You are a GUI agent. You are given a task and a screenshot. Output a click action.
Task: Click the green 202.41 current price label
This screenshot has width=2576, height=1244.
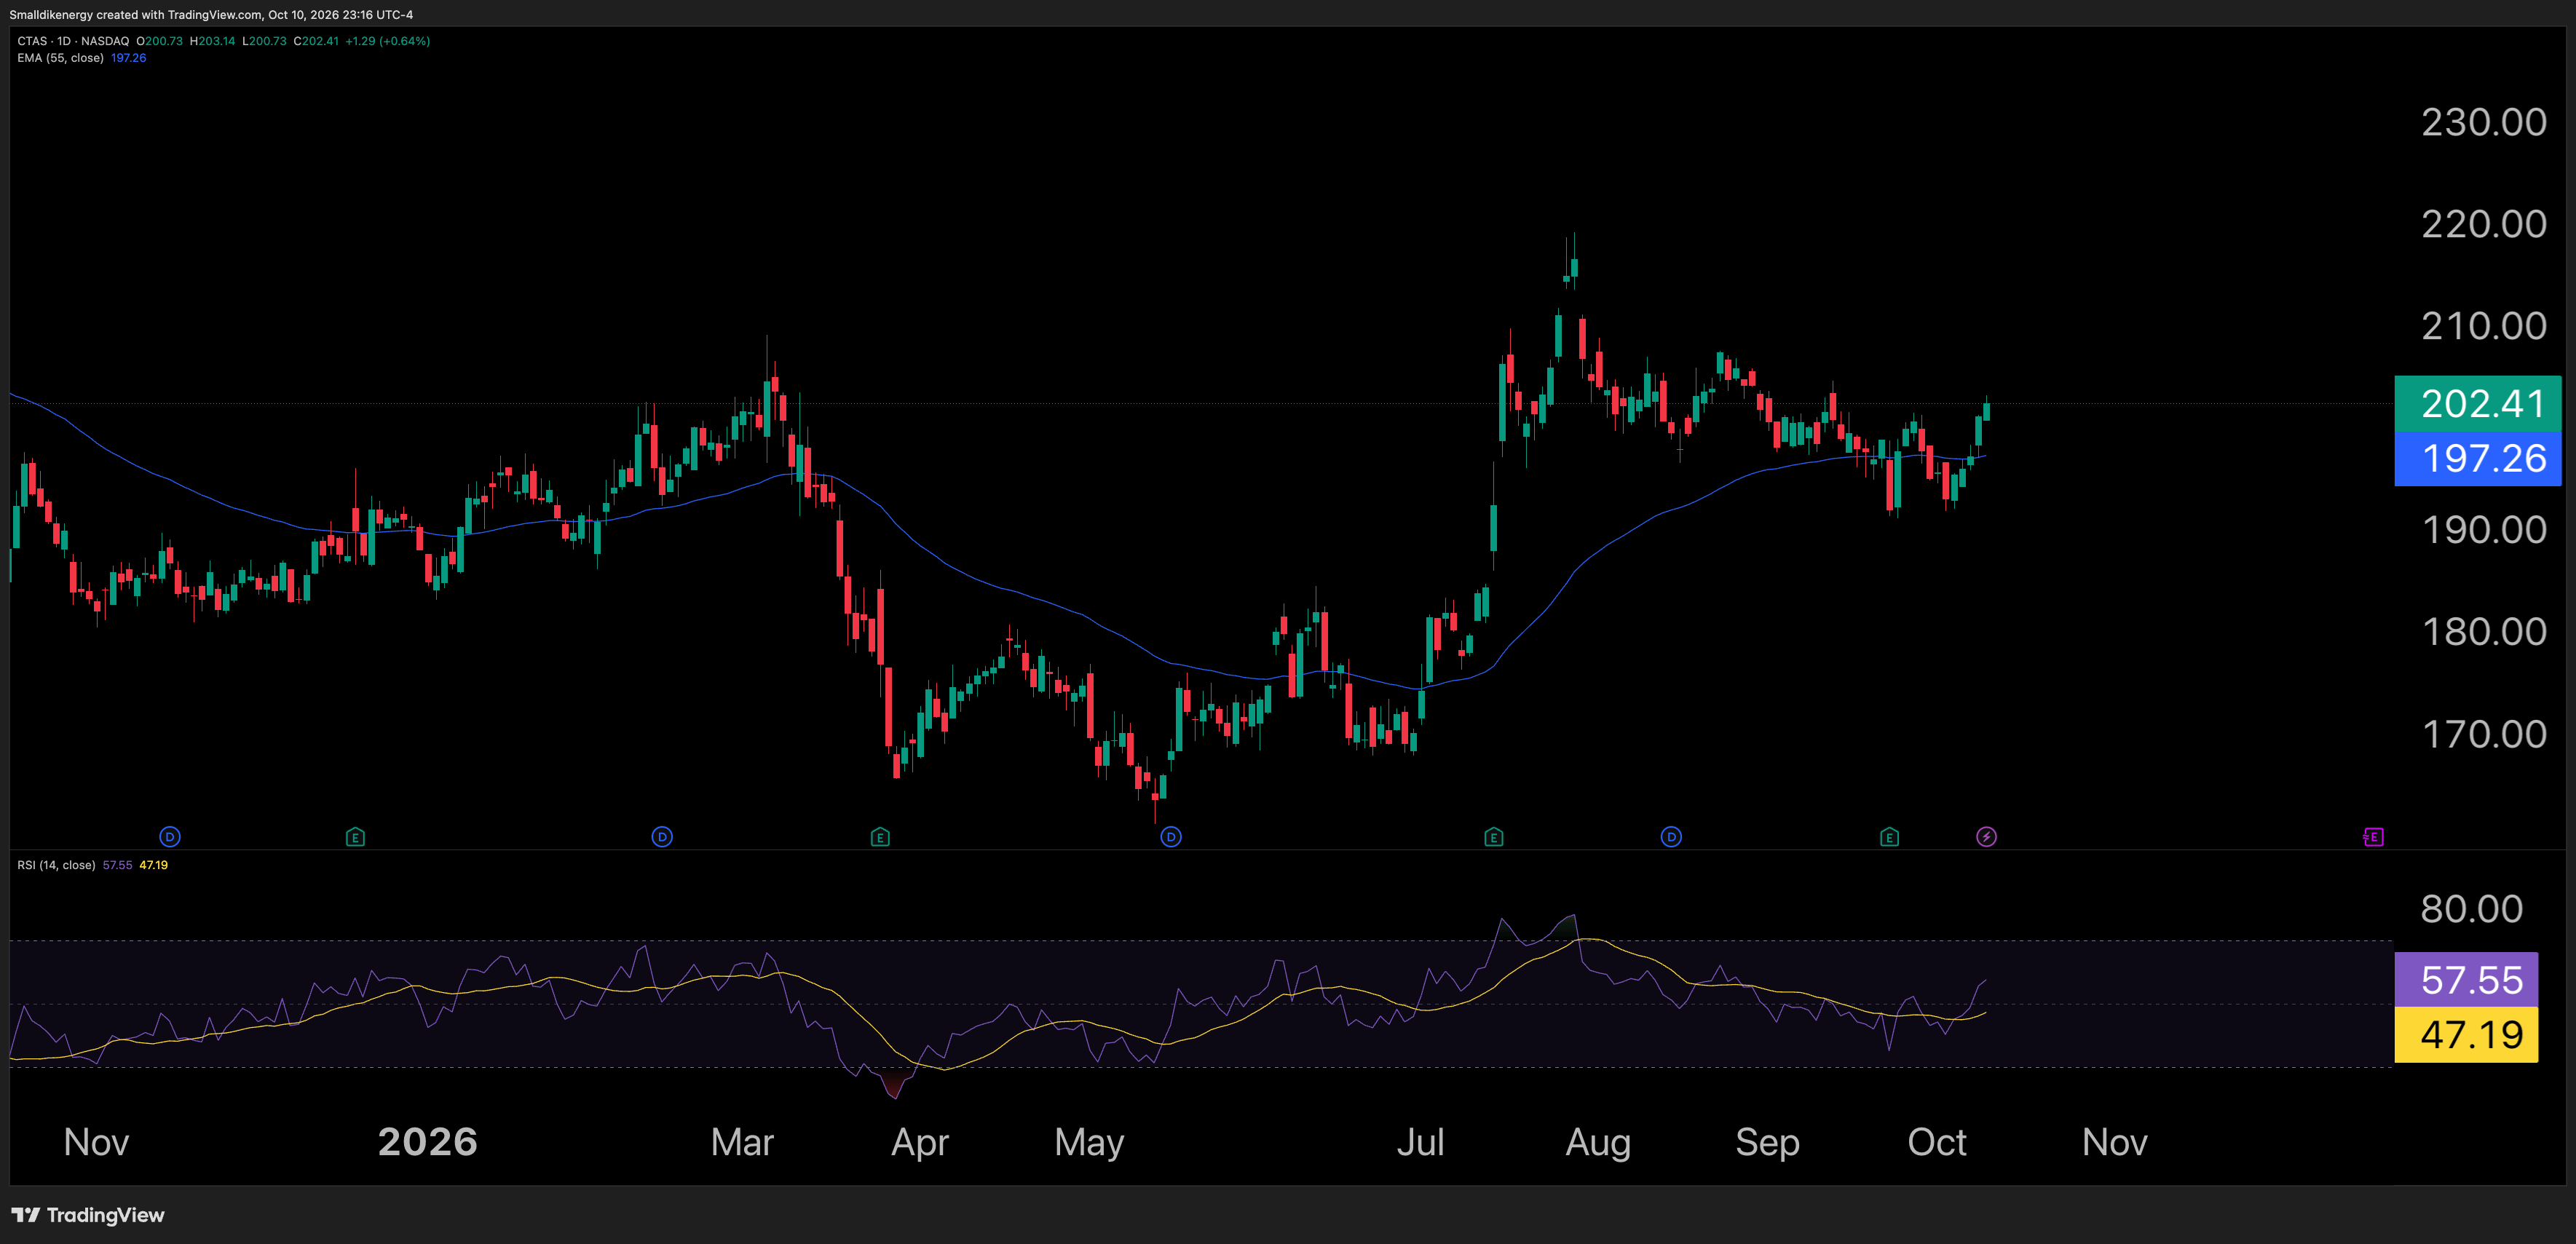point(2478,404)
